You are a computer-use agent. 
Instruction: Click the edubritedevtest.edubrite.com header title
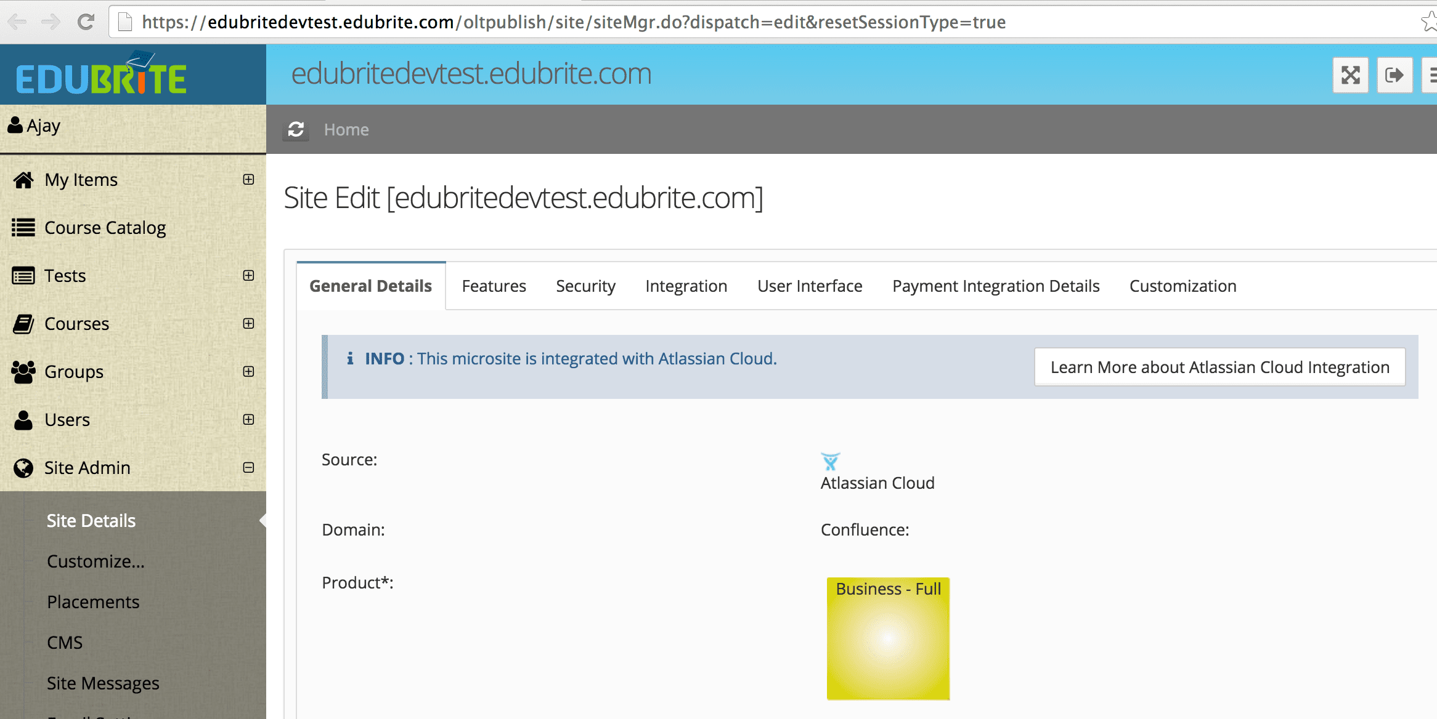point(471,74)
